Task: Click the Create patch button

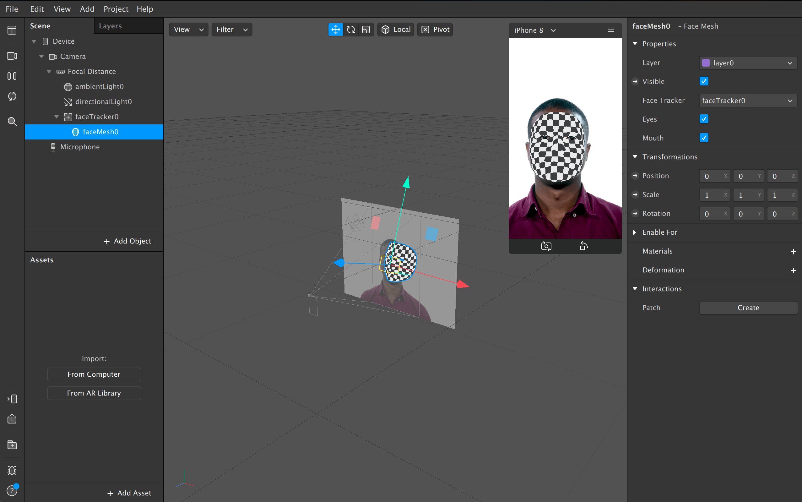Action: coord(748,307)
